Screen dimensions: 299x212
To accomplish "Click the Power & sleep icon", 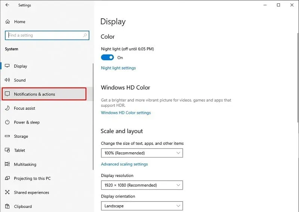I will pos(7,122).
